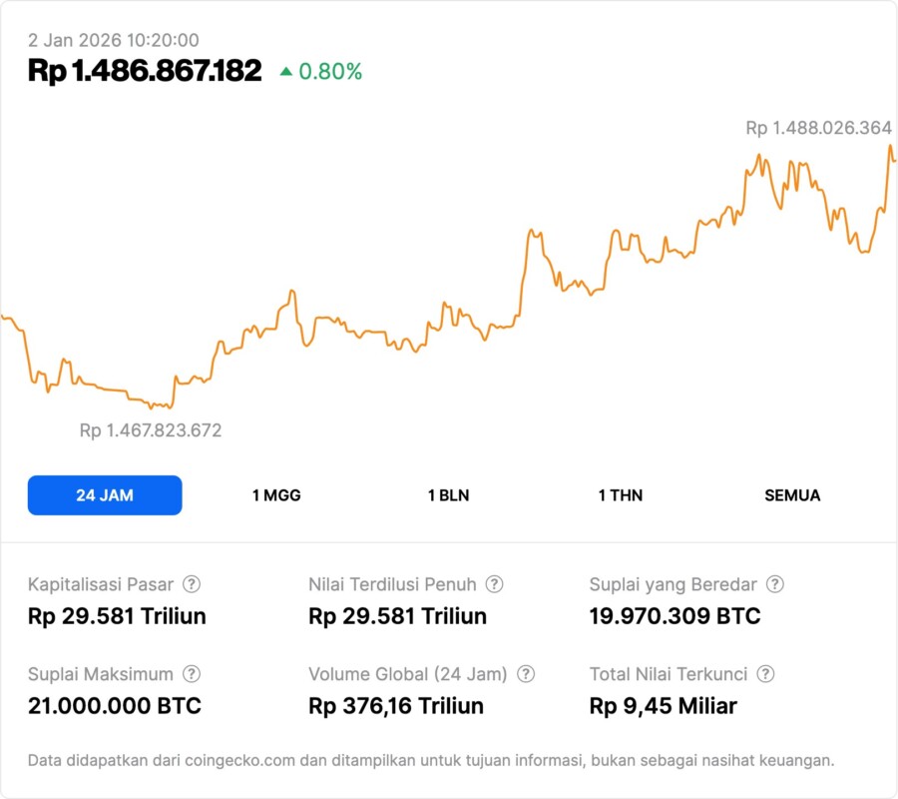Select the SEMUA time range
Screen dimensions: 898x799
coord(792,495)
